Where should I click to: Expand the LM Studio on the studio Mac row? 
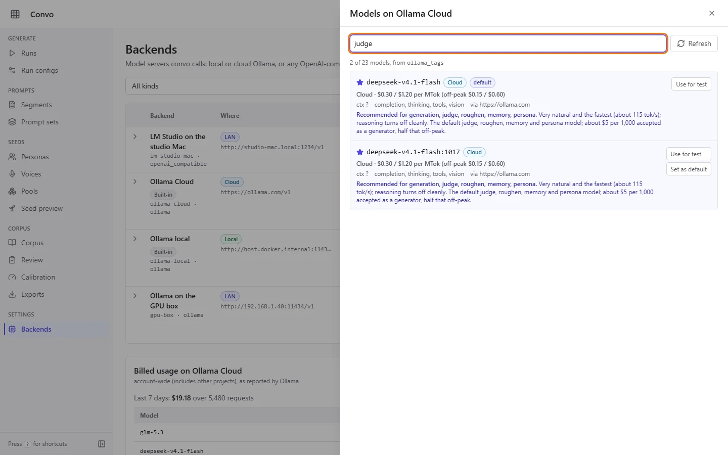coord(135,136)
